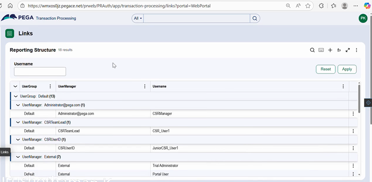
Task: Click the expand to full screen icon
Action: pyautogui.click(x=348, y=50)
